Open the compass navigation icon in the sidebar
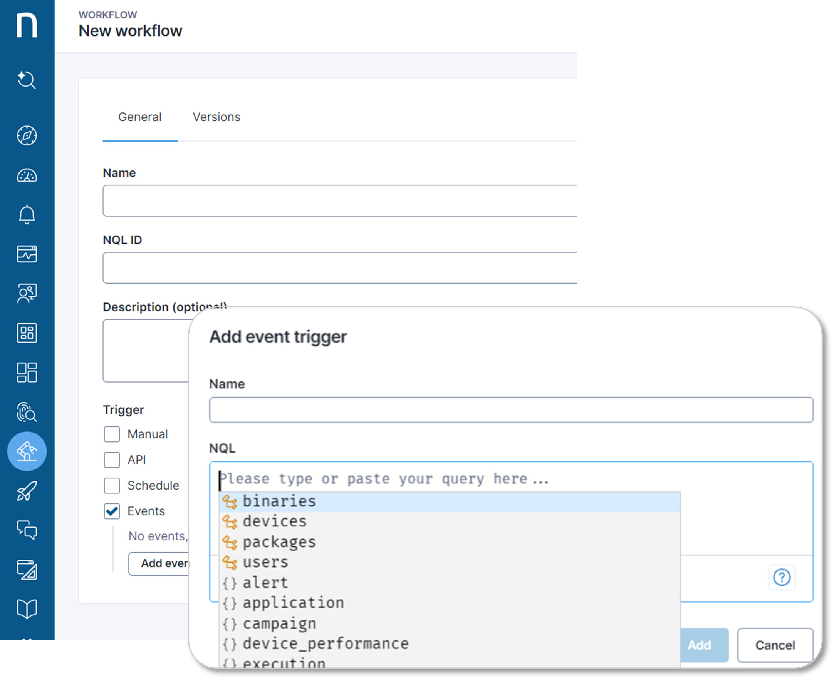834x680 pixels. click(26, 136)
